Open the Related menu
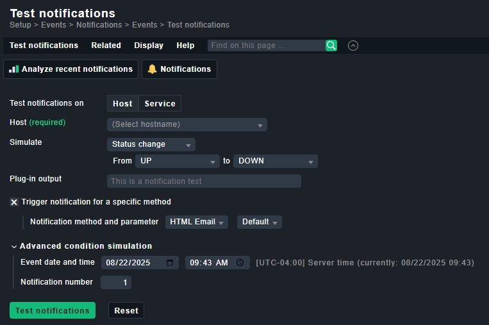Viewport: 489px width, 325px height. pyautogui.click(x=106, y=46)
